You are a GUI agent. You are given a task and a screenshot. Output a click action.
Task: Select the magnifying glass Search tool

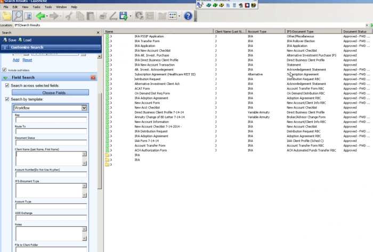pyautogui.click(x=18, y=16)
